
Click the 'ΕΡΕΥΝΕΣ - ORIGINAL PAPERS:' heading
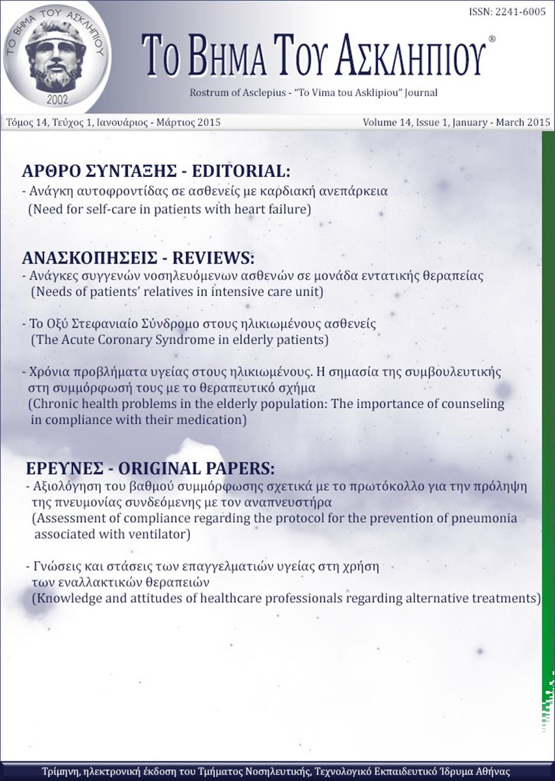[x=150, y=469]
